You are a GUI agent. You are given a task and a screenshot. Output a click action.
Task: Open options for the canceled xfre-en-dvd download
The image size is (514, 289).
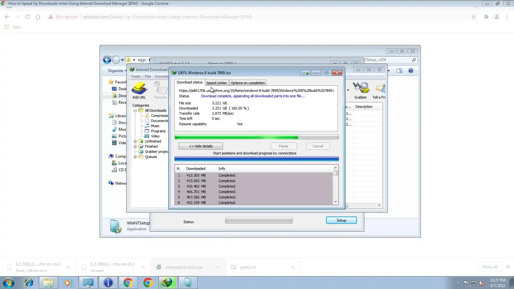point(143,267)
